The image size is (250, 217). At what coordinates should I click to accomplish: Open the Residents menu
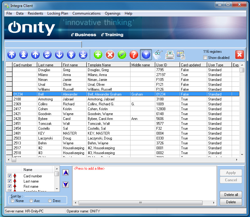[35, 13]
